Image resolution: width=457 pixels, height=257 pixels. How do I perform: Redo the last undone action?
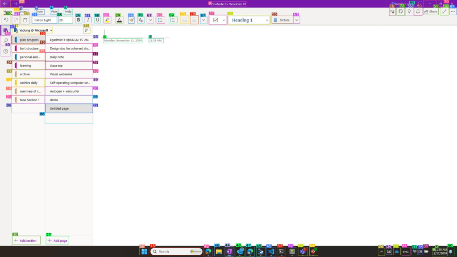coord(16,20)
